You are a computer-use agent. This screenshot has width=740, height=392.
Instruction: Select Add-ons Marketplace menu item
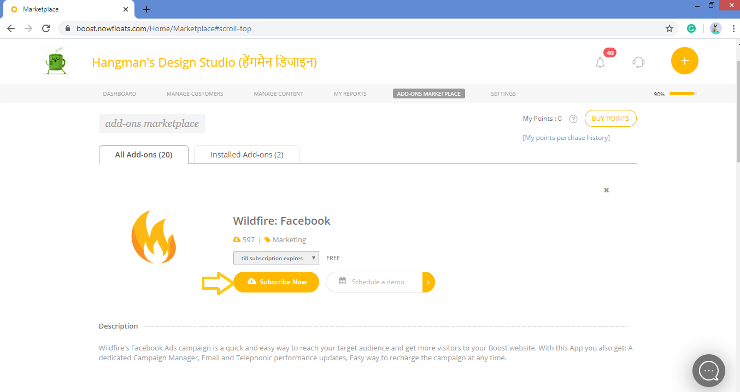click(429, 93)
